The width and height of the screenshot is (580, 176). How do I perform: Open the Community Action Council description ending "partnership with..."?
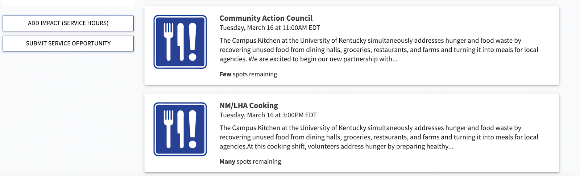[x=379, y=50]
